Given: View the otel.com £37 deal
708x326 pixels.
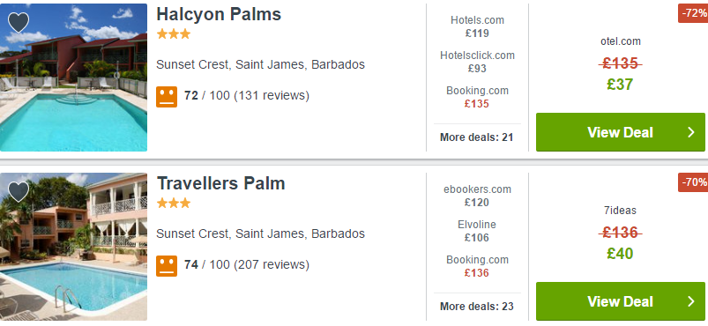Looking at the screenshot, I should pyautogui.click(x=621, y=65).
